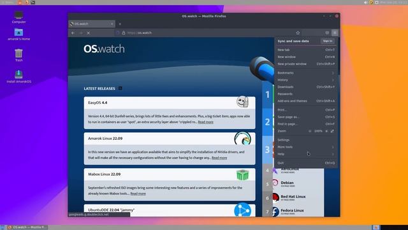Click the RSS icon beside Latest Releases
Screen dimensions: 408x230
120,88
